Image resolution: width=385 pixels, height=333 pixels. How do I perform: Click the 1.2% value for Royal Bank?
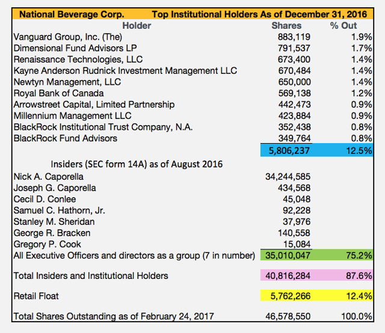362,93
